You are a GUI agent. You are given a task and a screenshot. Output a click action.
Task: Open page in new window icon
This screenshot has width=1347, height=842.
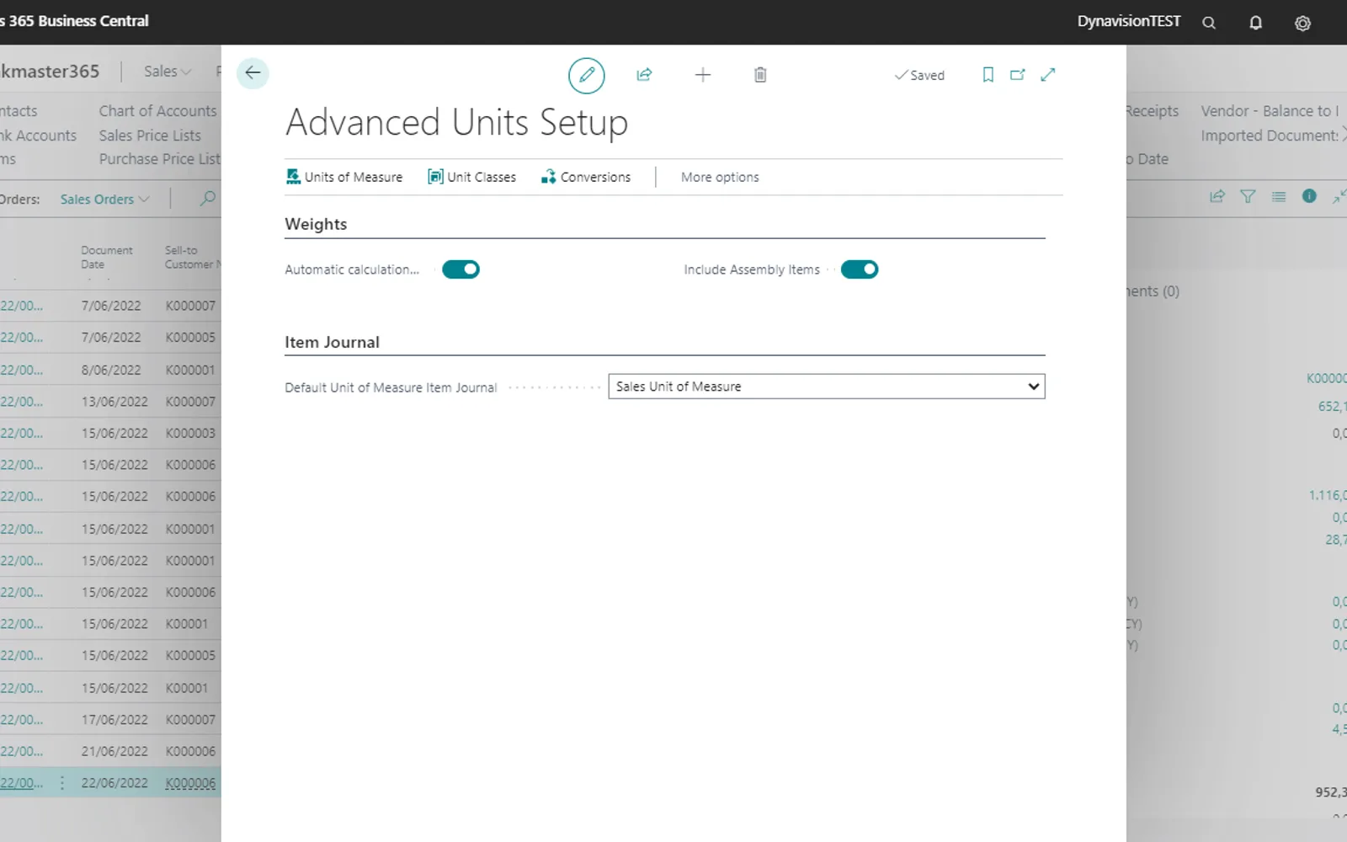pos(1018,75)
